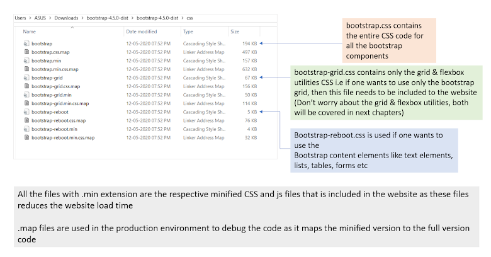The image size is (491, 257).
Task: Click the 632 KB size value
Action: tap(249, 69)
